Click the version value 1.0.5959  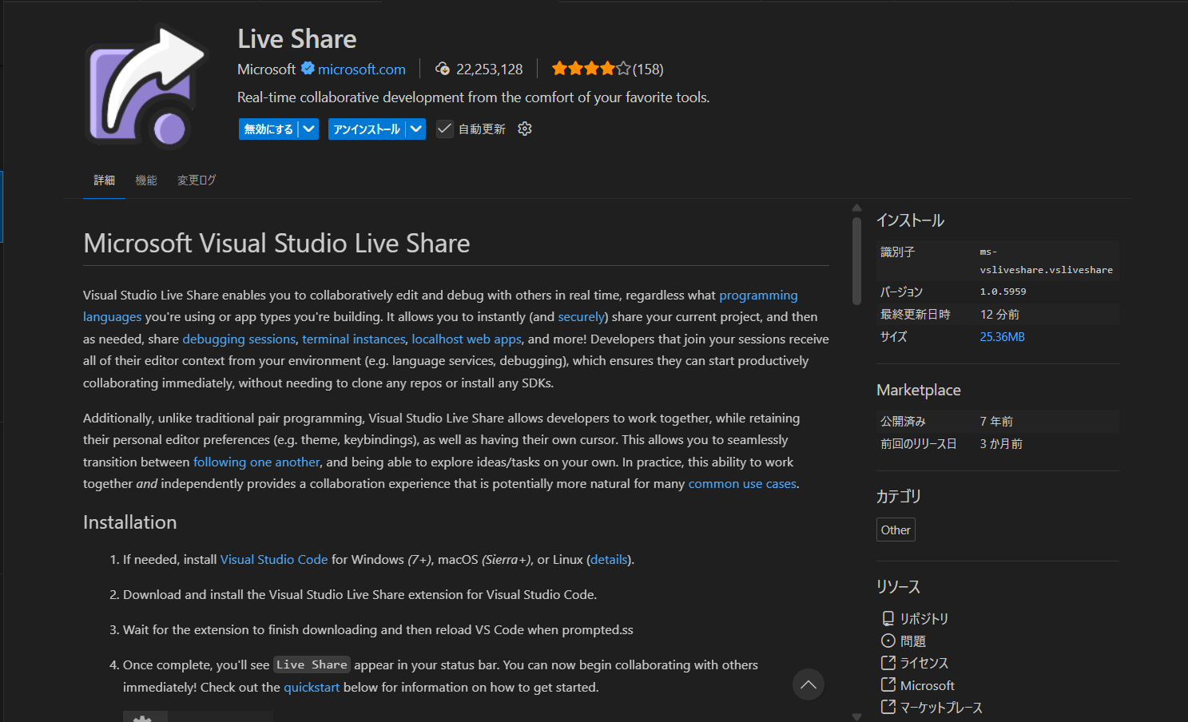1003,292
